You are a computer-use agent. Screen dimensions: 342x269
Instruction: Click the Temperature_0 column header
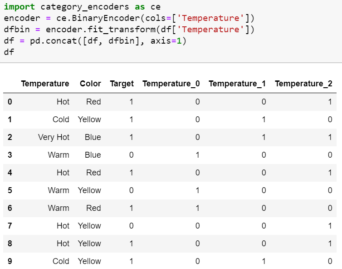coord(171,84)
